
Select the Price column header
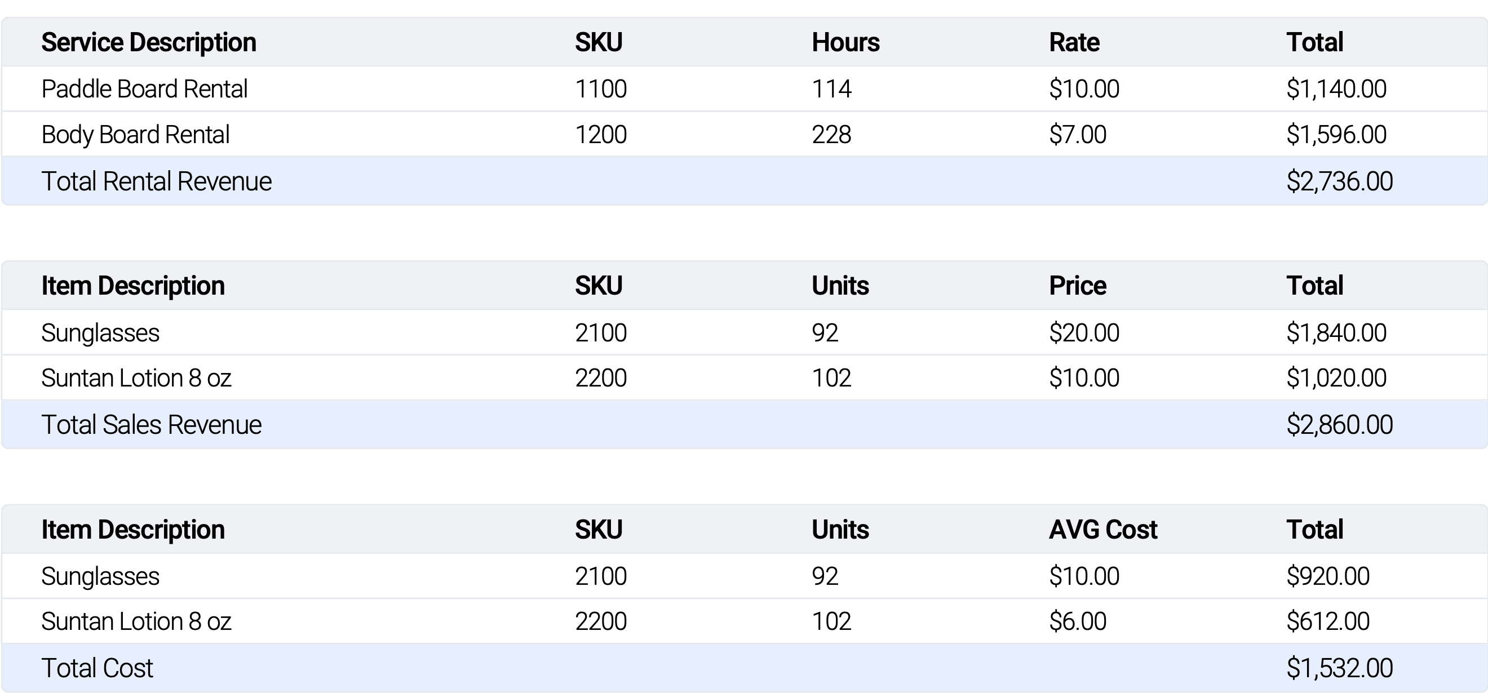click(1077, 286)
